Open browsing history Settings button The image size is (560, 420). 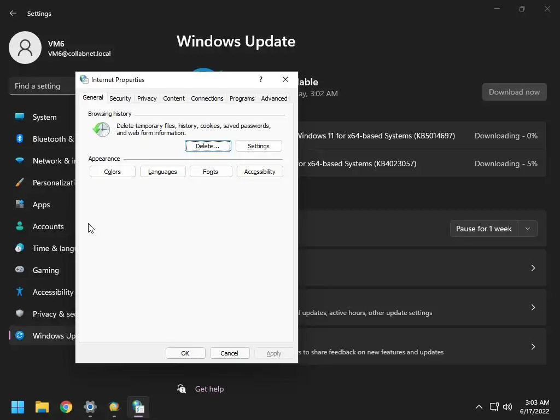259,145
